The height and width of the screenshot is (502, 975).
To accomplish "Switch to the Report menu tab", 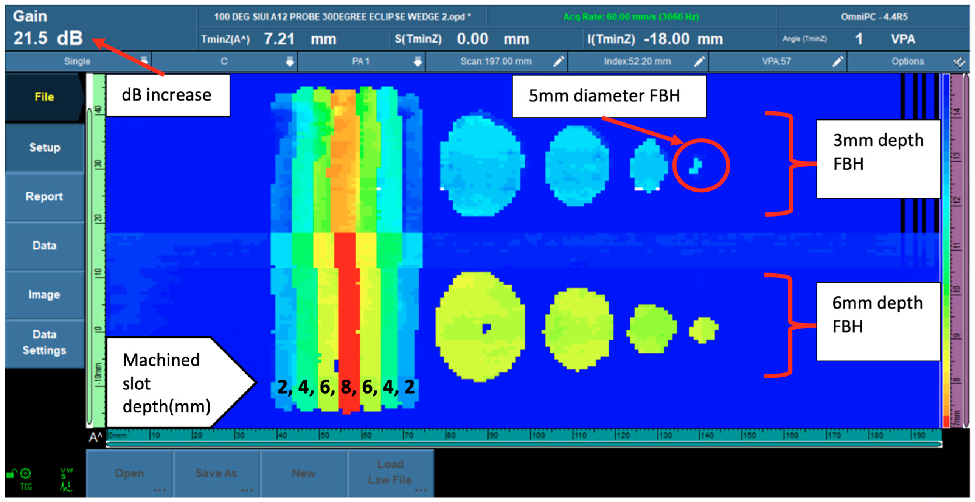I will (45, 196).
